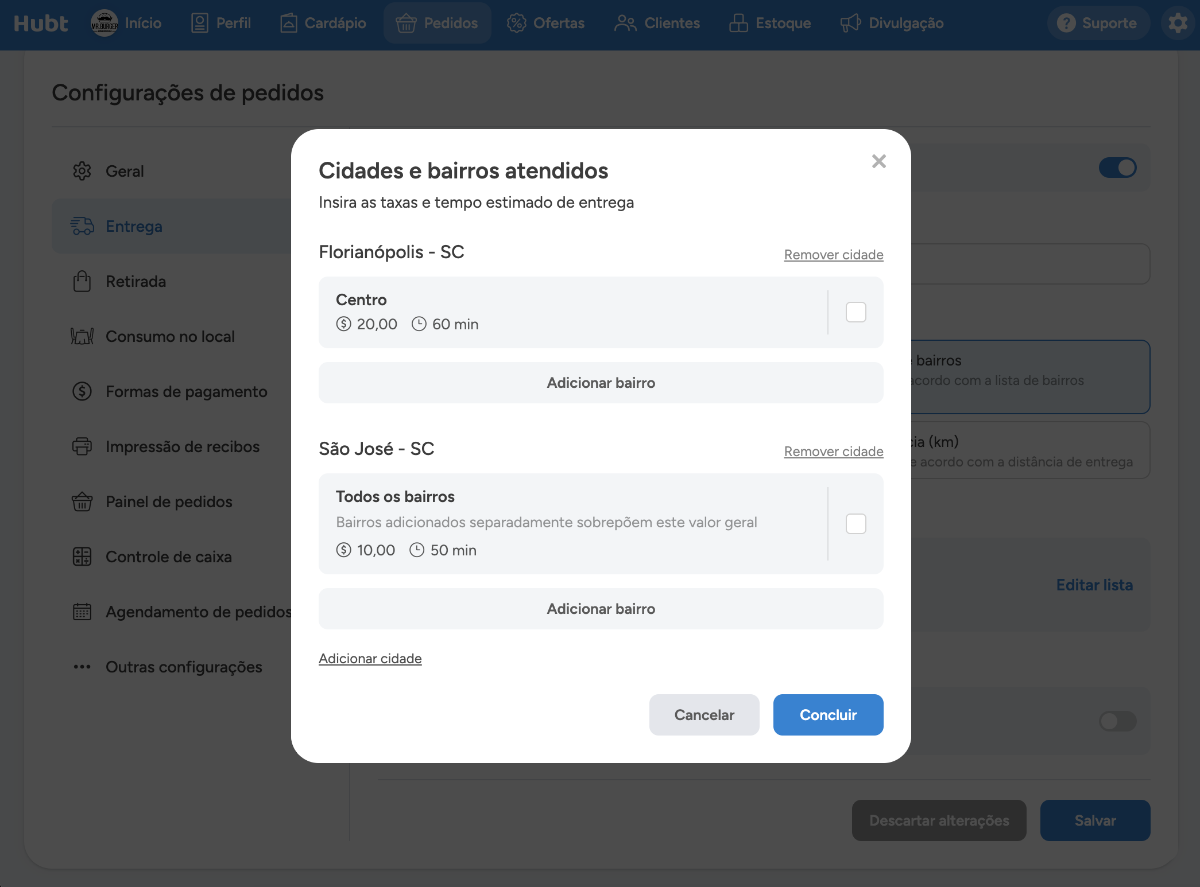Click the 10,00 fee for Todos os bairros
1200x887 pixels.
tap(376, 550)
